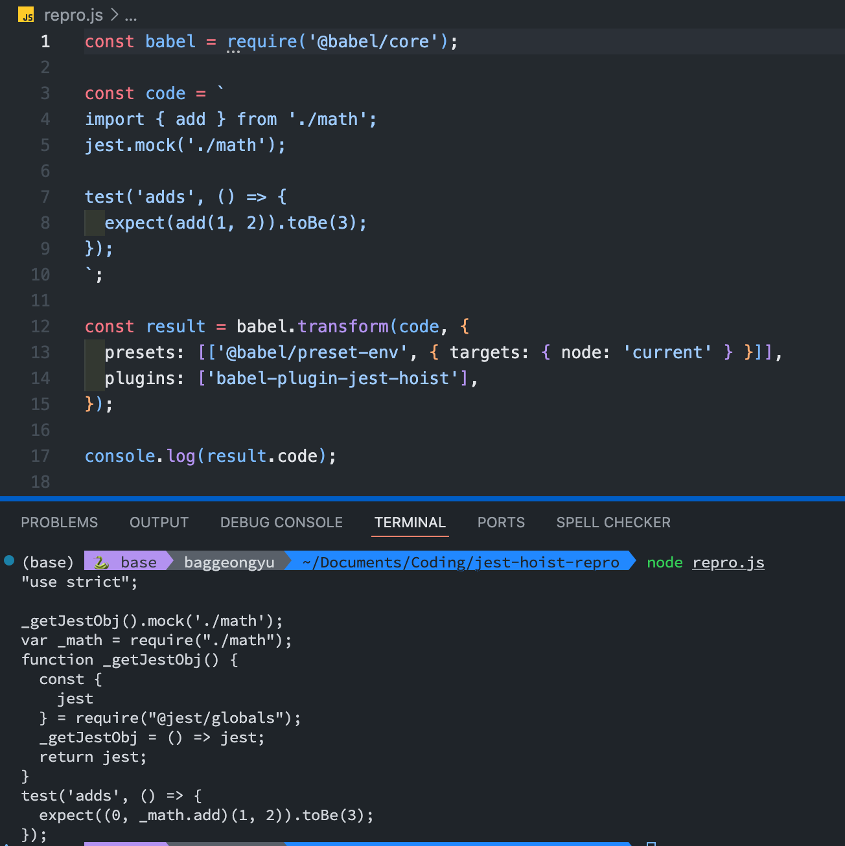The height and width of the screenshot is (846, 845).
Task: Open the OUTPUT panel tab
Action: [x=159, y=522]
